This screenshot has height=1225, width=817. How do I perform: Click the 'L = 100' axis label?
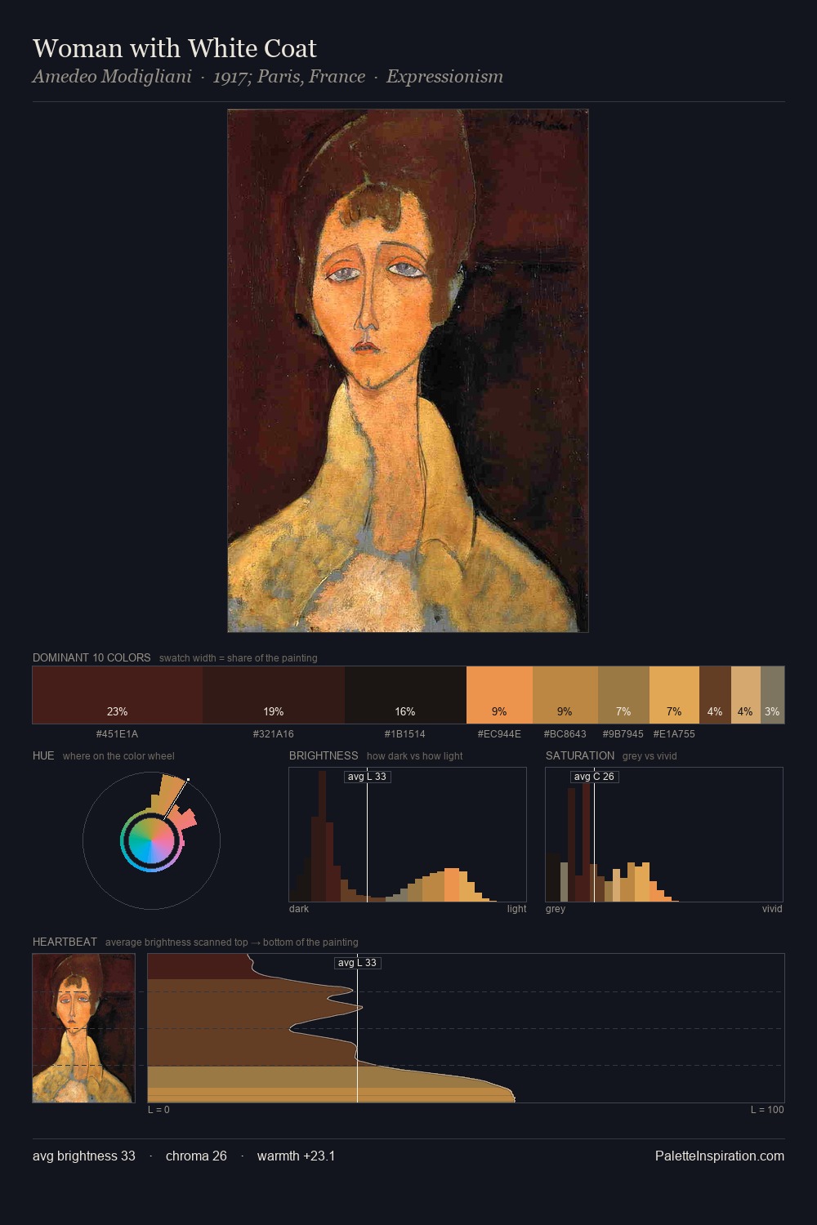coord(767,1110)
